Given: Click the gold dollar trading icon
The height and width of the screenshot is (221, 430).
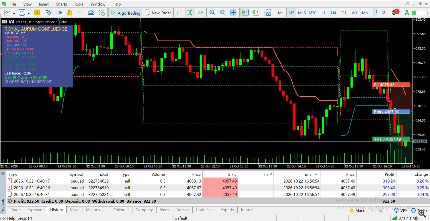Looking at the screenshot, I should (37, 13).
